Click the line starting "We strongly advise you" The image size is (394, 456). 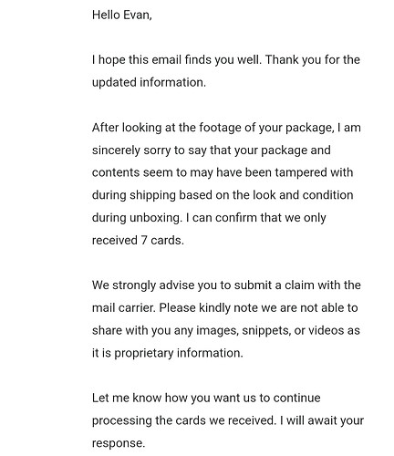(226, 285)
